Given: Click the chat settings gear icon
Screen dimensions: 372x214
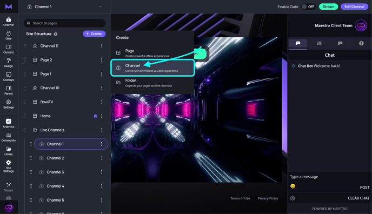Looking at the screenshot, I should tap(293, 198).
